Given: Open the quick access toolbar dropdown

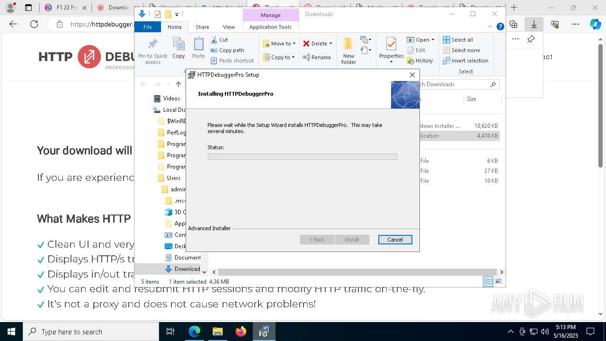Looking at the screenshot, I should (x=177, y=15).
